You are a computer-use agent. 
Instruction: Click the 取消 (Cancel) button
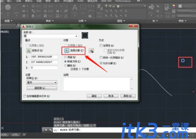click(x=111, y=96)
